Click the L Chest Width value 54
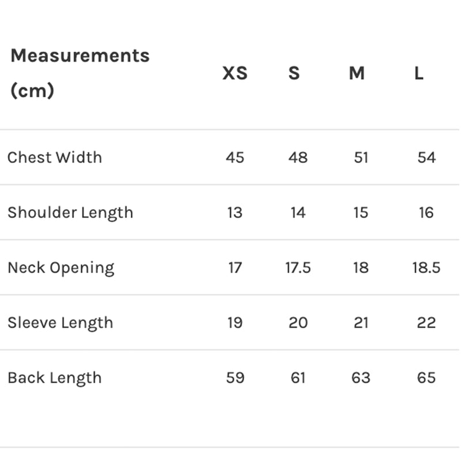This screenshot has height=461, width=461. pos(426,157)
